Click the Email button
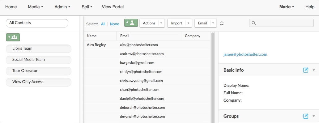The width and height of the screenshot is (319, 123). [x=202, y=23]
